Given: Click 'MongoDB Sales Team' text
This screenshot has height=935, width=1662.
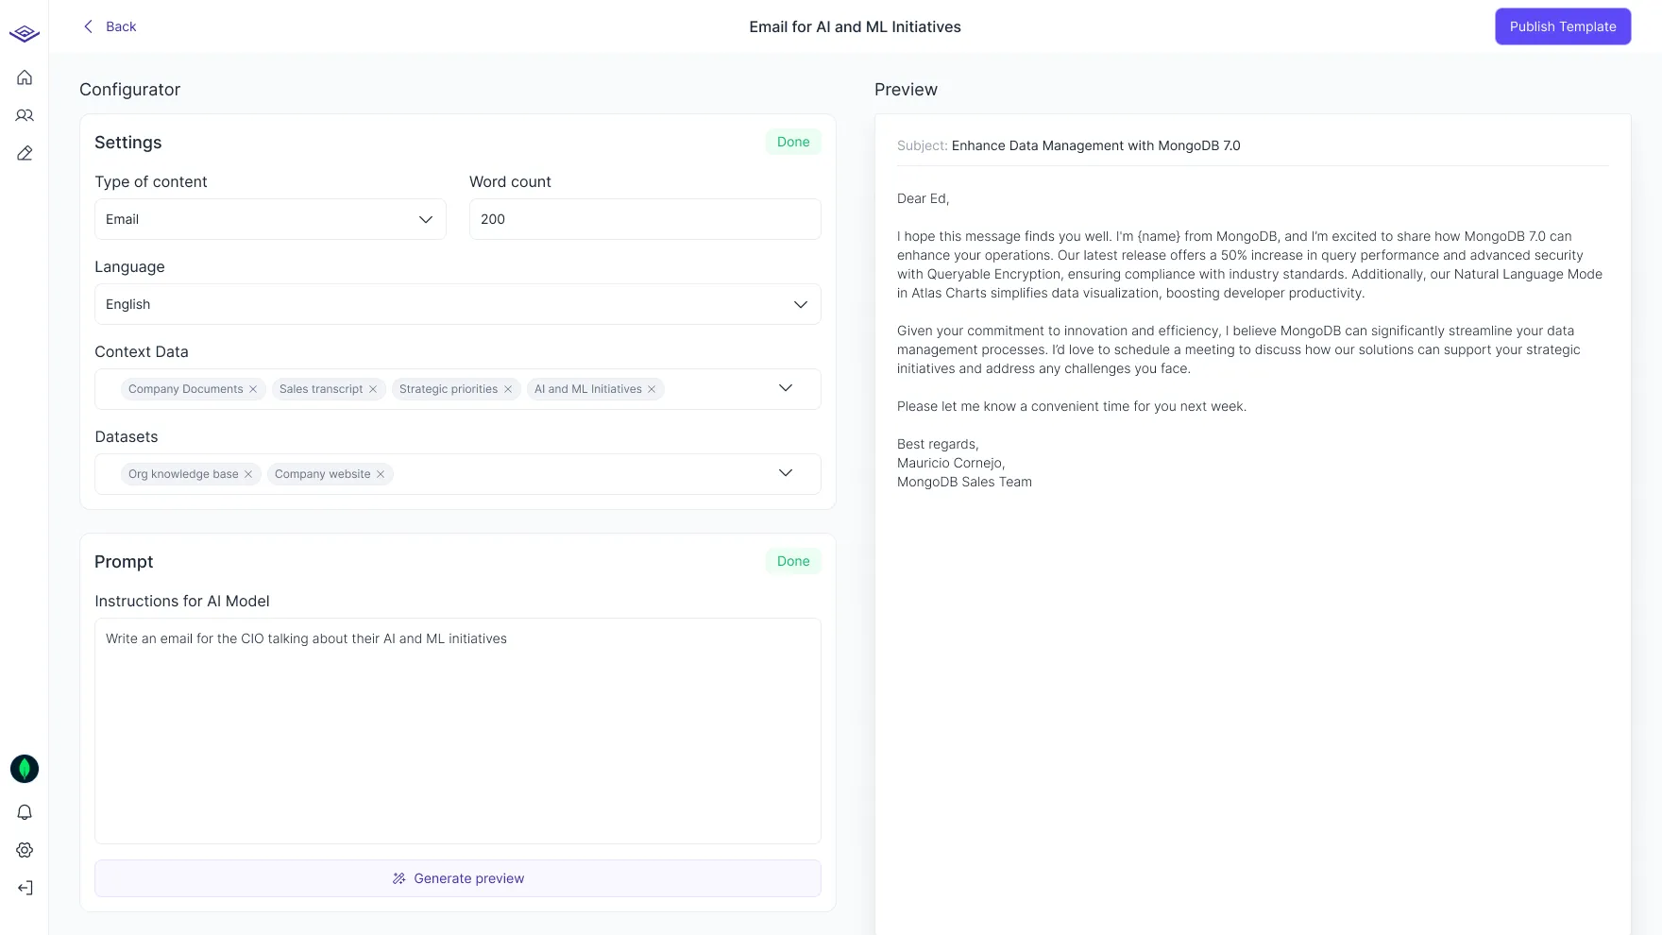Looking at the screenshot, I should coord(964,482).
